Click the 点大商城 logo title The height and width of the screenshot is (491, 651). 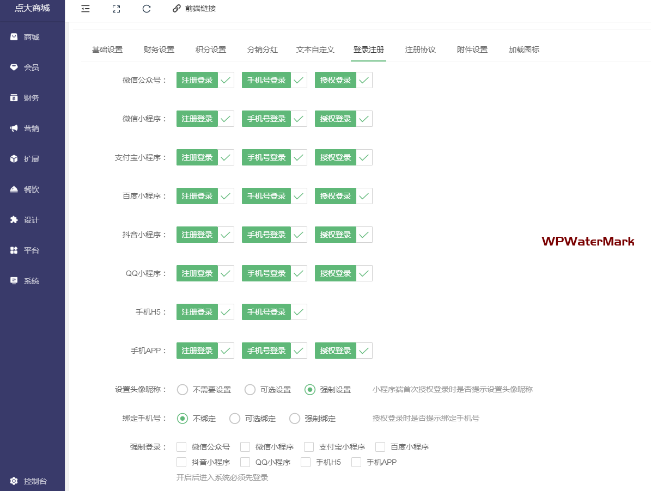point(32,8)
